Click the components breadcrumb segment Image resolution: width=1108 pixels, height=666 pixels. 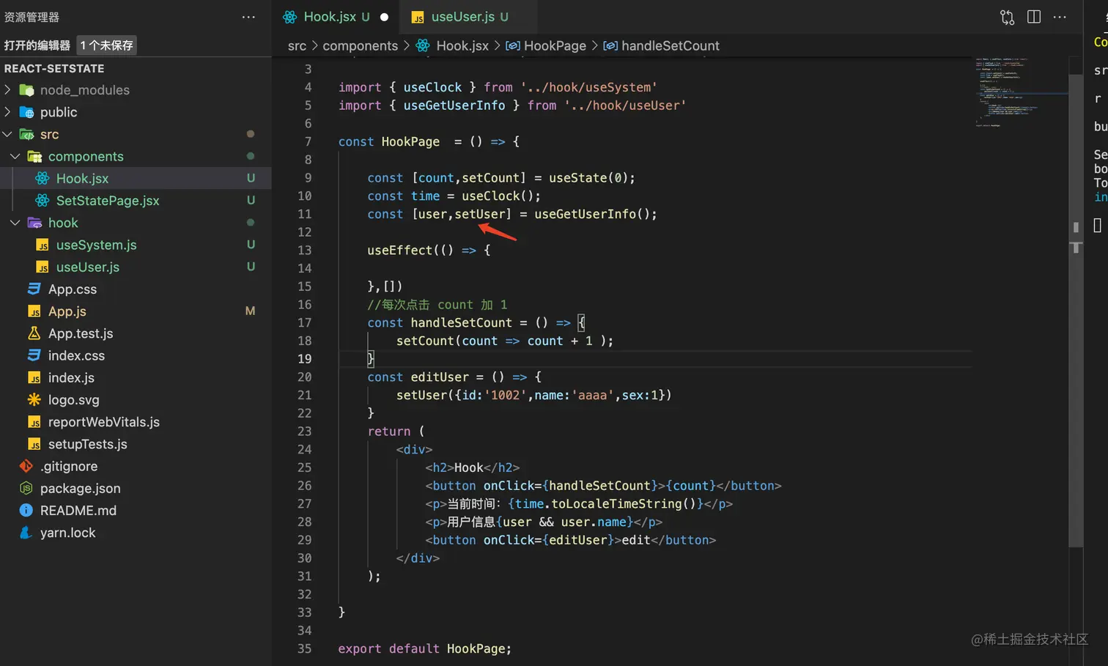click(361, 45)
